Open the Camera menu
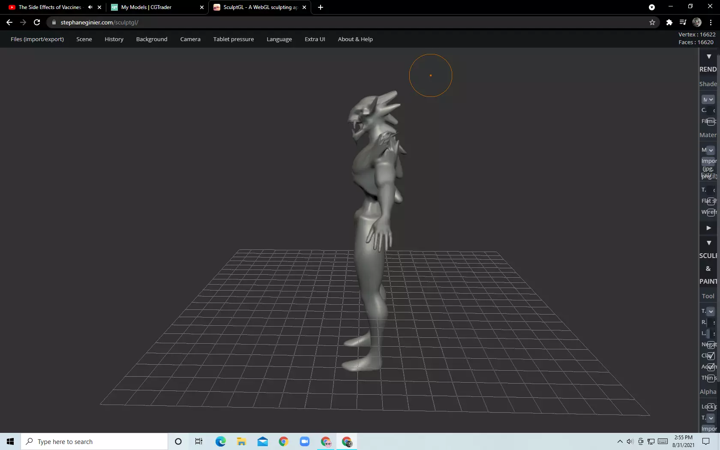Screen dimensions: 720x450 (x=190, y=39)
